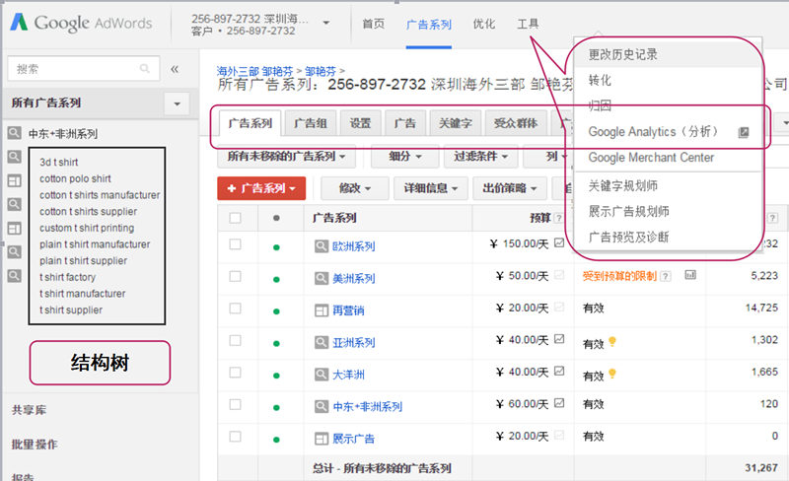Open the 欧洲系列 campaign link
The image size is (789, 481).
tap(354, 246)
